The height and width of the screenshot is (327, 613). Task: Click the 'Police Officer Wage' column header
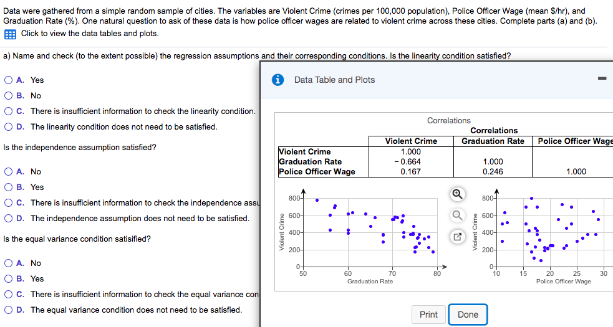(x=576, y=141)
